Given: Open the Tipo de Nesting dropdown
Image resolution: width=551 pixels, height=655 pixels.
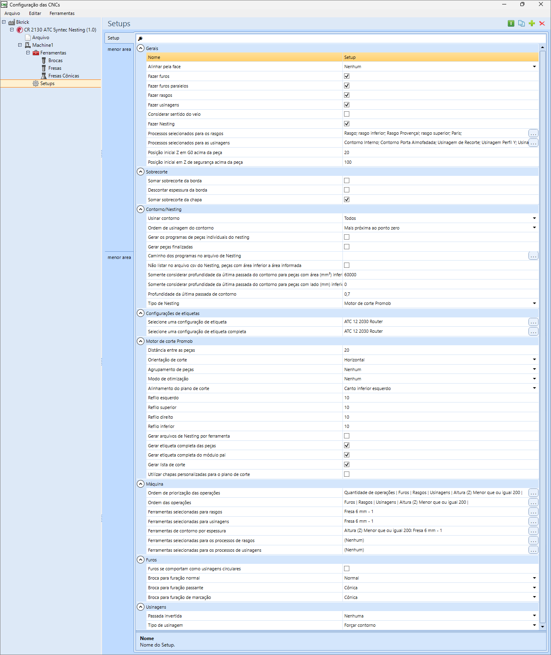Looking at the screenshot, I should point(534,303).
